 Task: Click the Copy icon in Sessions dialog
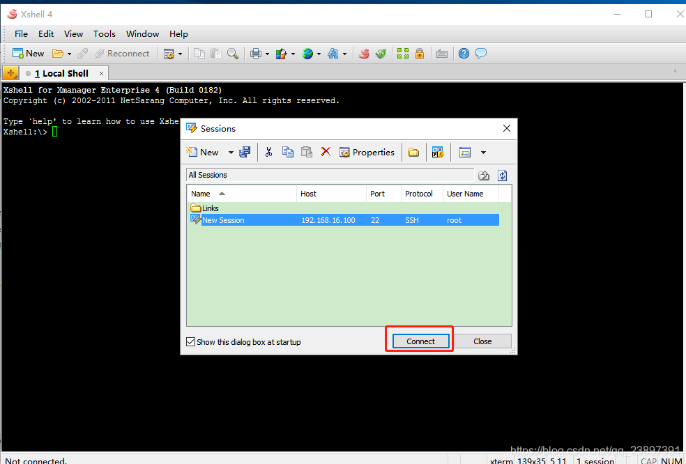click(288, 152)
